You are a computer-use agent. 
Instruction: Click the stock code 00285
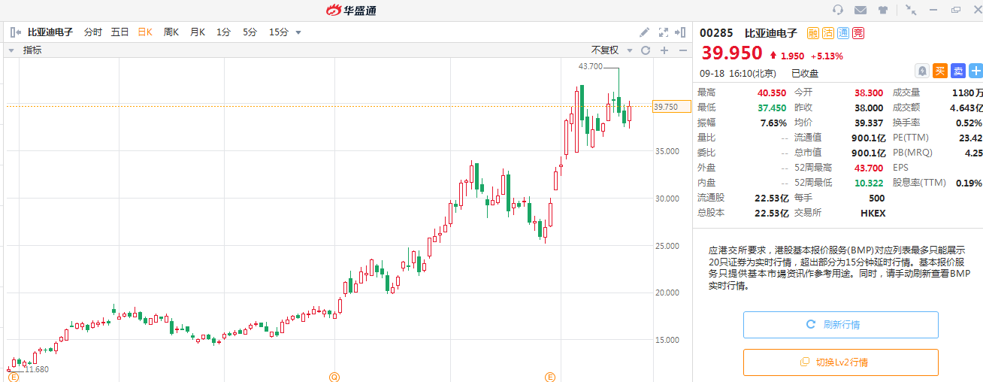(716, 33)
